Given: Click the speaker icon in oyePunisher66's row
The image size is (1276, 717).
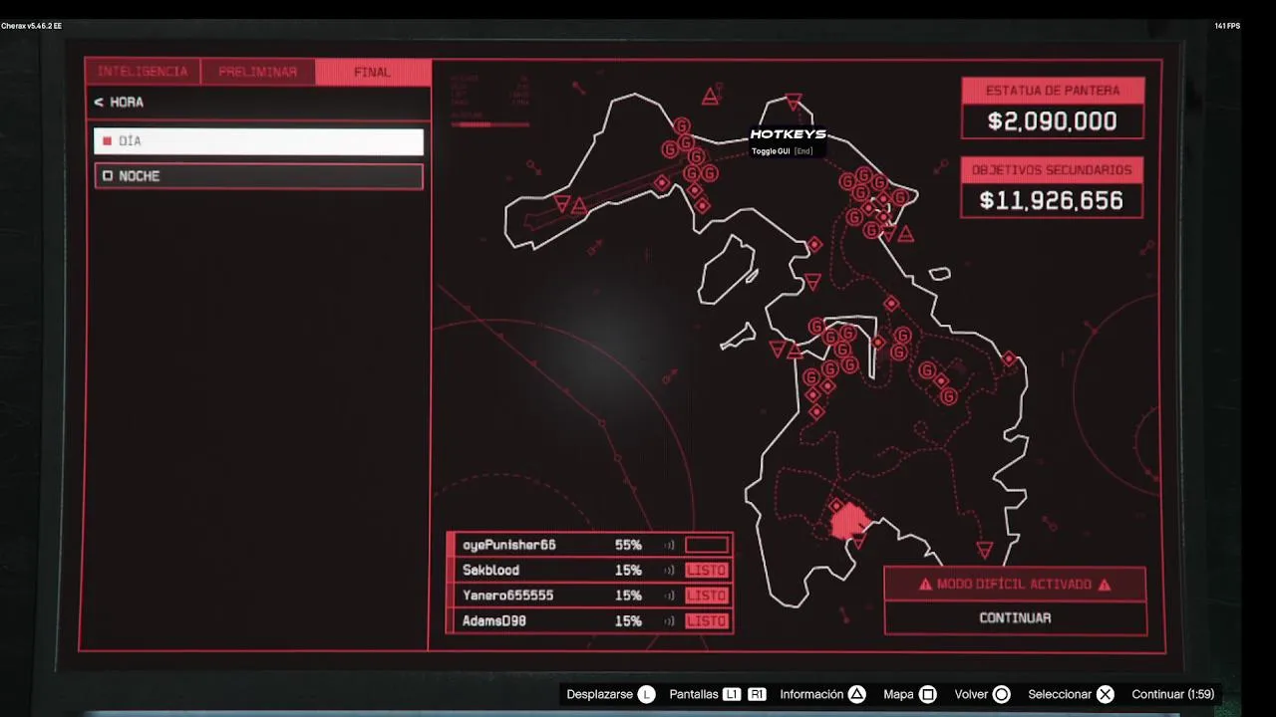Looking at the screenshot, I should click(669, 545).
